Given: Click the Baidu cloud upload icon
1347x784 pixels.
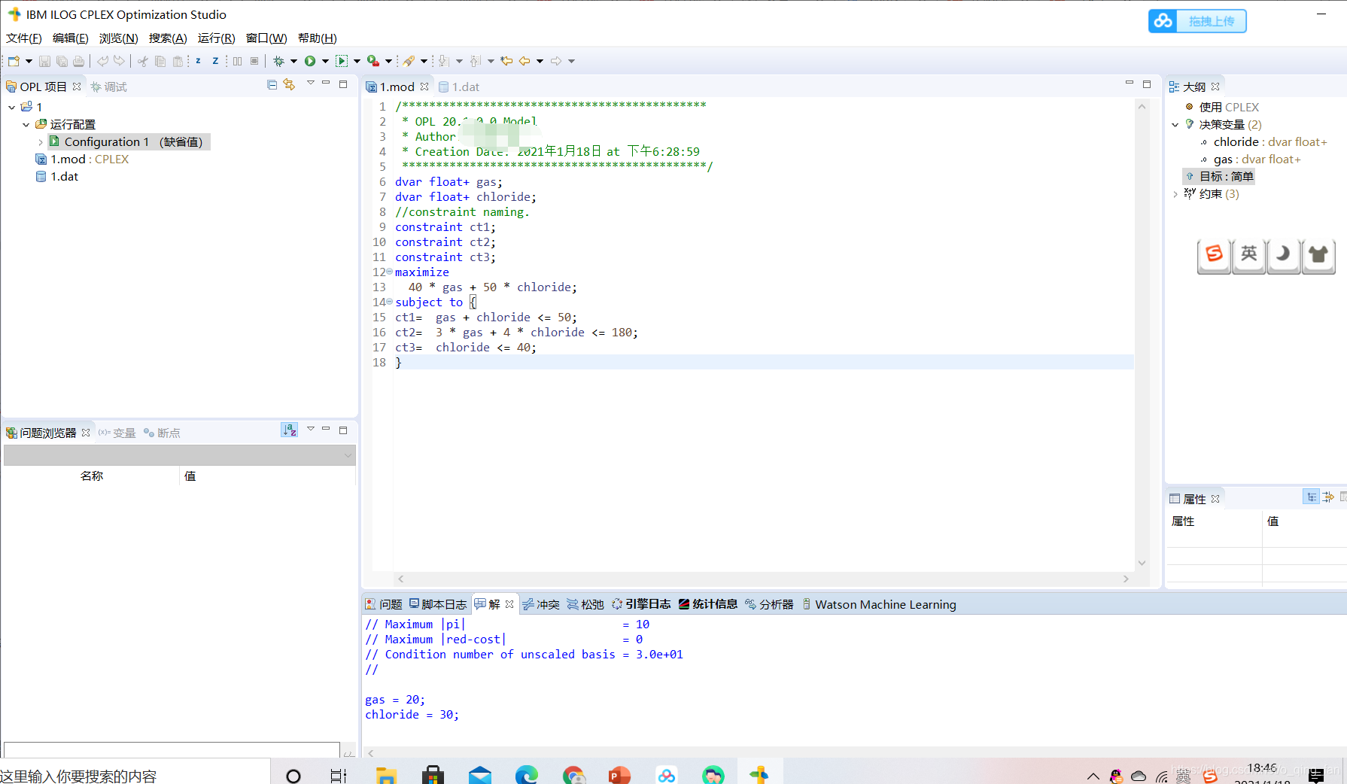Looking at the screenshot, I should click(x=1163, y=21).
